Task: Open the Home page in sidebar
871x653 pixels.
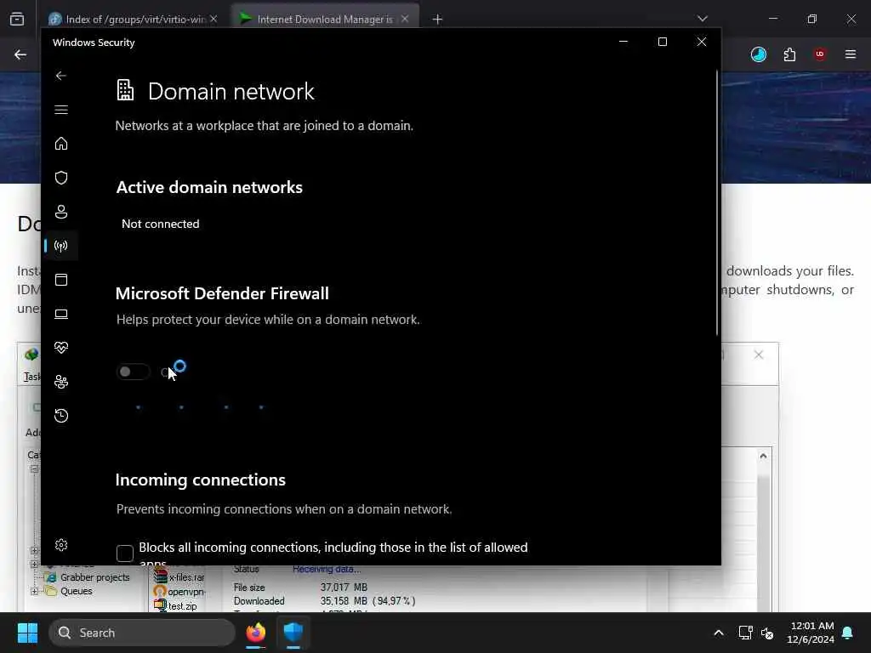Action: (x=61, y=144)
